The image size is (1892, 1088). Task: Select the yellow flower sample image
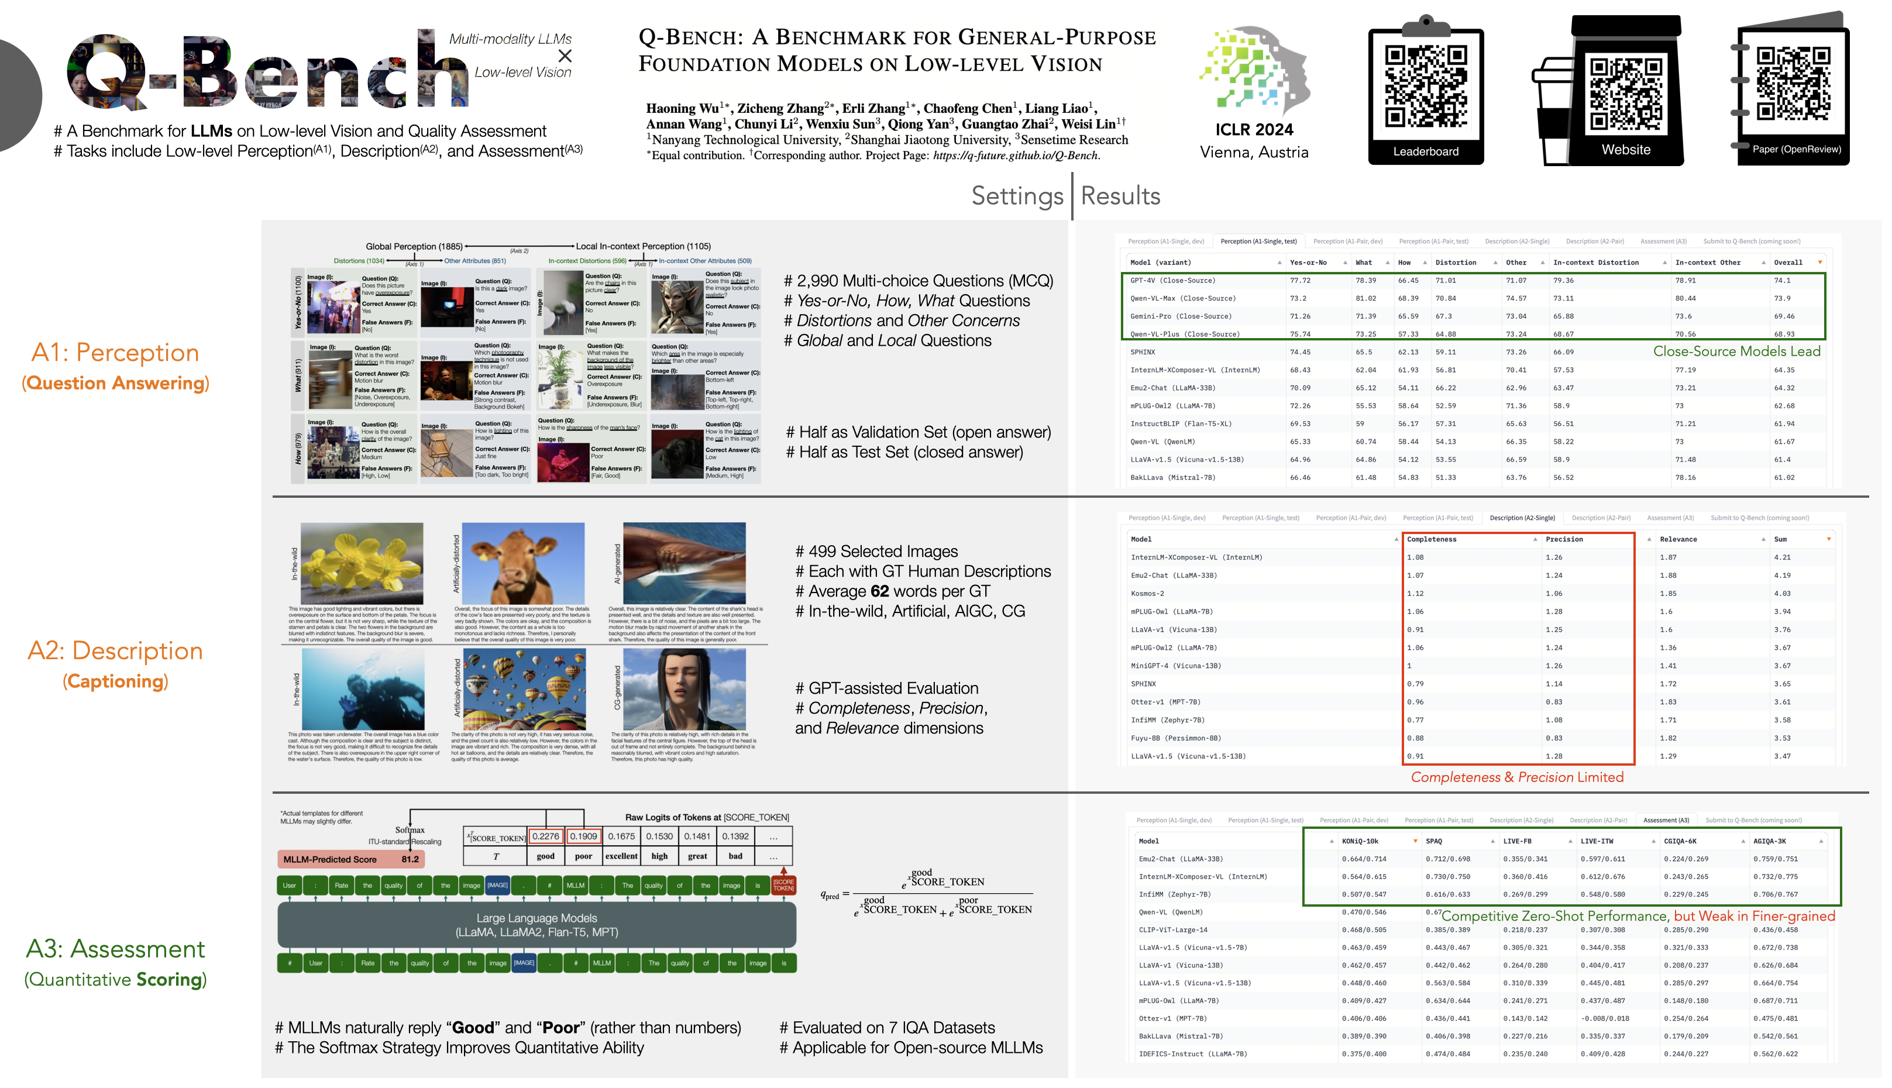pos(362,563)
